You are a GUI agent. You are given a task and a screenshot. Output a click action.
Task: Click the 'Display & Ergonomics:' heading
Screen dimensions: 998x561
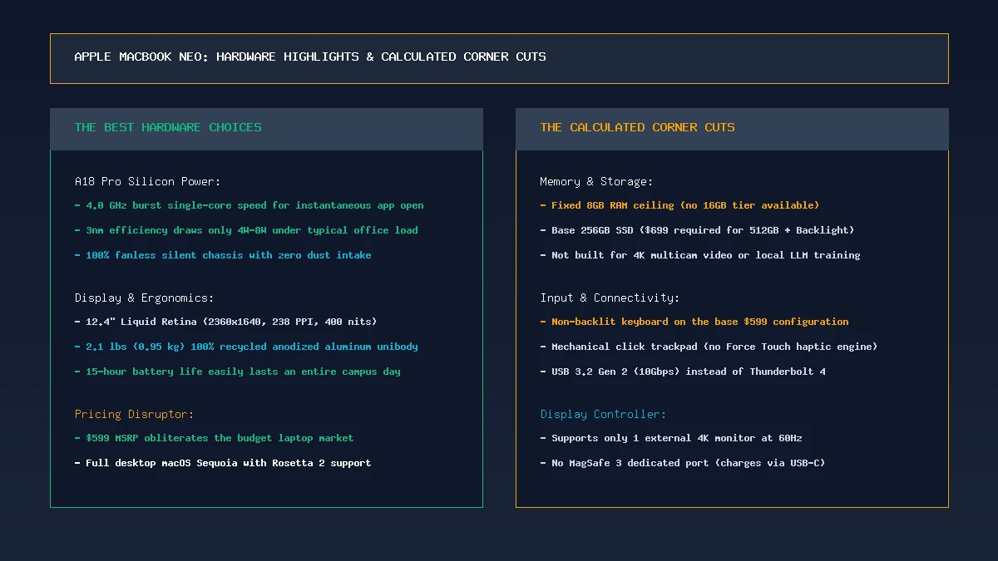tap(145, 298)
